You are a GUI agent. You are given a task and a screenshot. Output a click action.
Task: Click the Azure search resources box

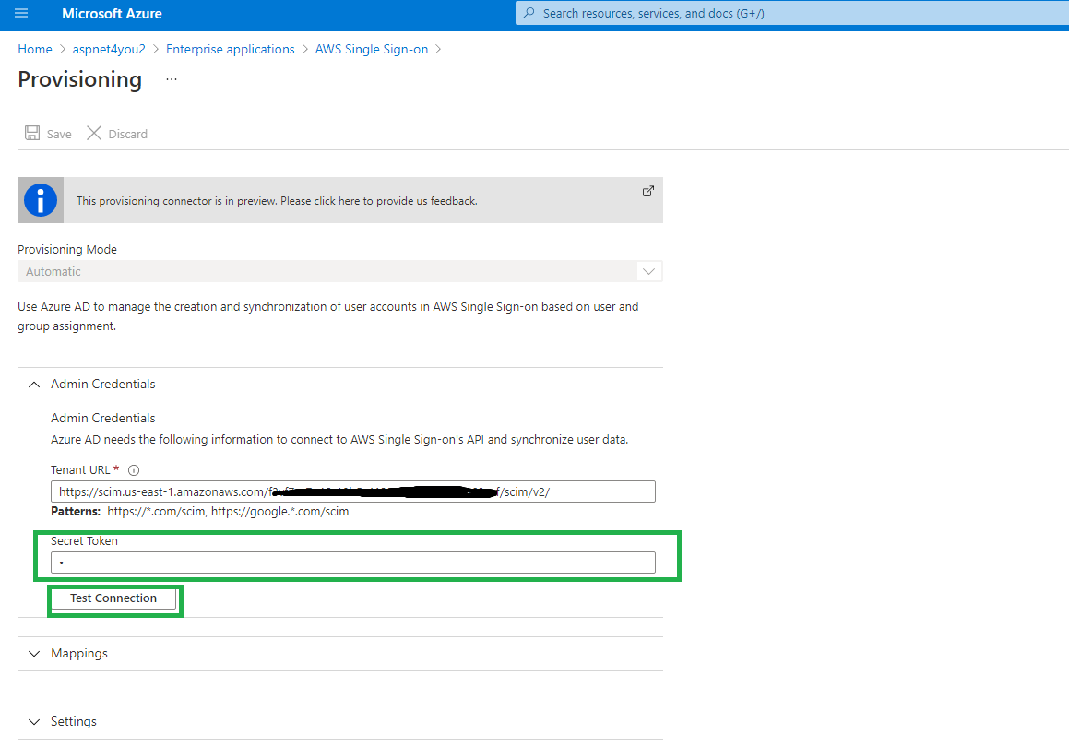[x=792, y=13]
